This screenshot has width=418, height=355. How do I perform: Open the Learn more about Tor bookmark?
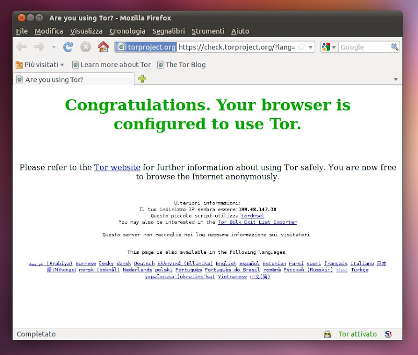(x=111, y=65)
